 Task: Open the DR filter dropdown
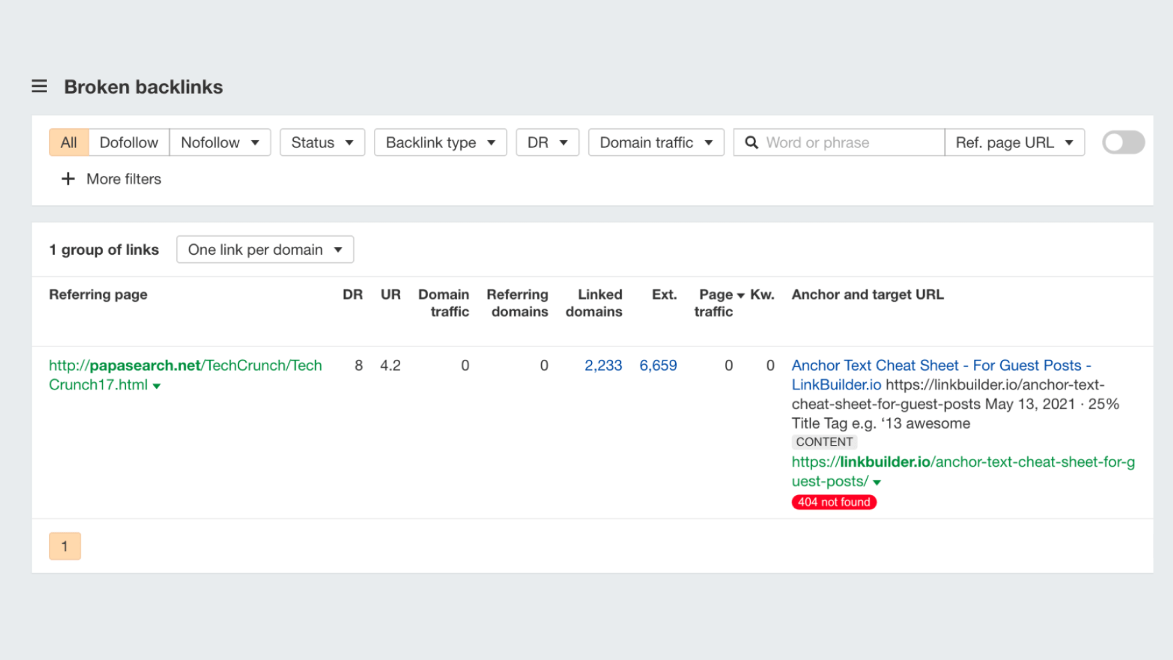(x=547, y=142)
